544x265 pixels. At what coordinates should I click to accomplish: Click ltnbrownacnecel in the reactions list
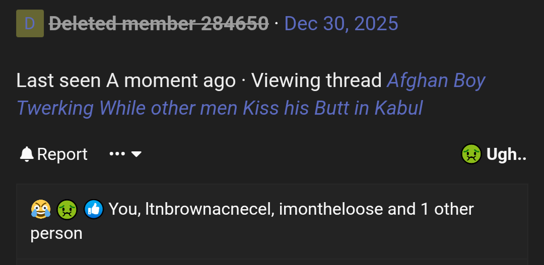click(x=209, y=209)
